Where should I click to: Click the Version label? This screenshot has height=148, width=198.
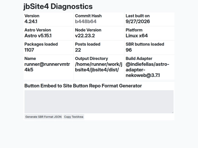coord(32,16)
